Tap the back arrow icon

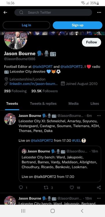(x=5, y=12)
